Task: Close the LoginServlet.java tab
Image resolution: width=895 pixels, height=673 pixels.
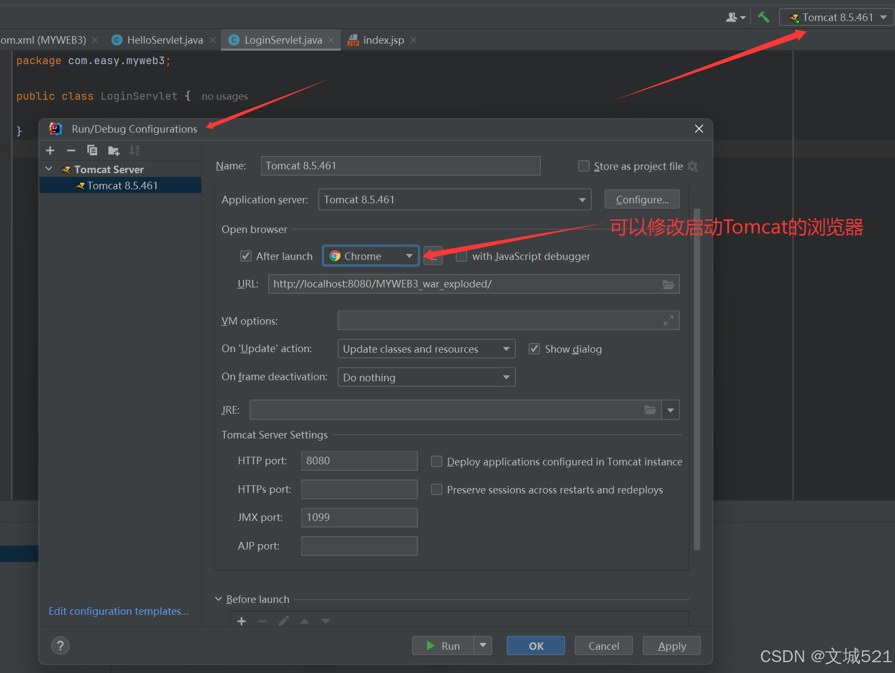Action: point(331,40)
